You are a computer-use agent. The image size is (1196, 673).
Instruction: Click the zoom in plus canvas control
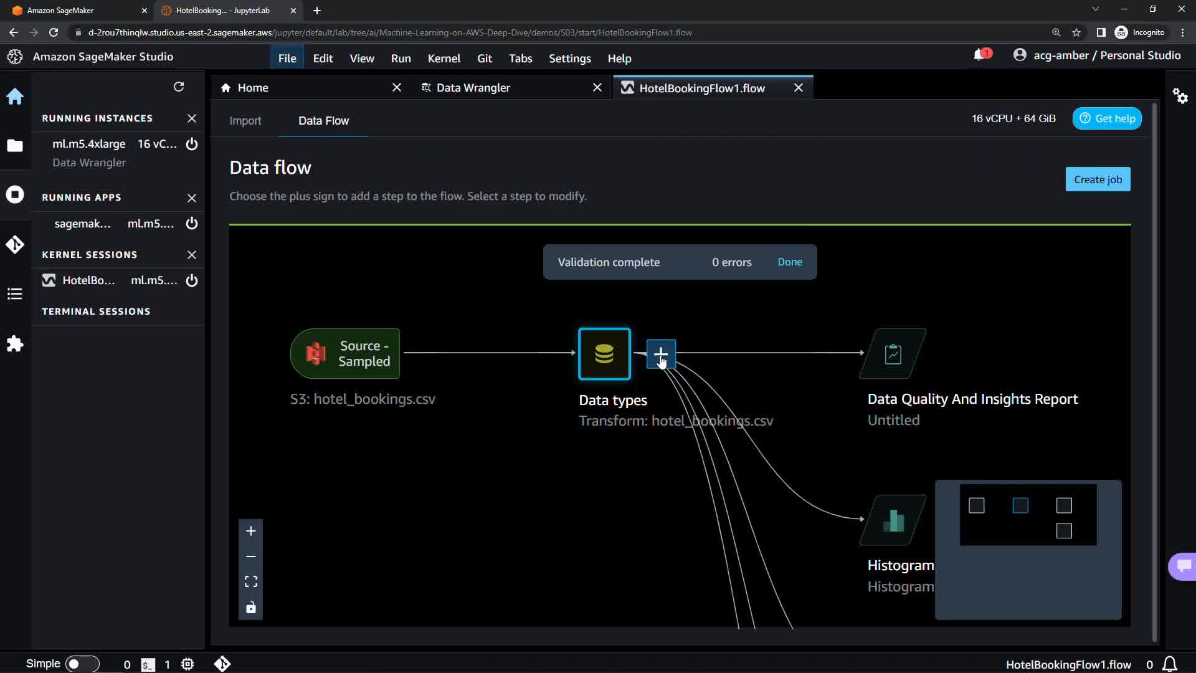click(251, 531)
